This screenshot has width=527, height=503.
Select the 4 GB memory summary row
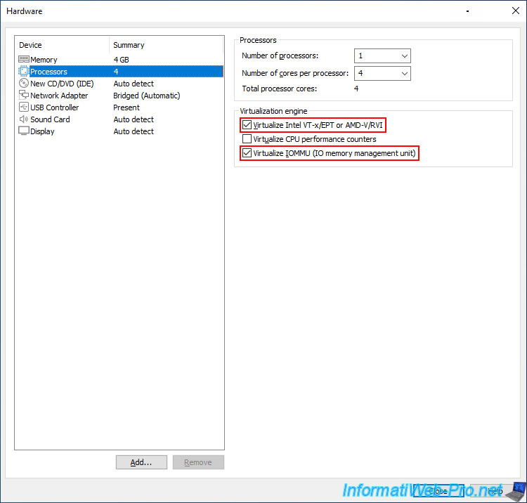[122, 60]
